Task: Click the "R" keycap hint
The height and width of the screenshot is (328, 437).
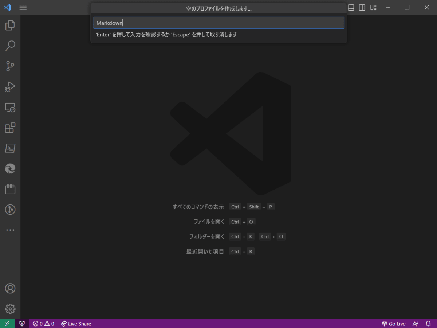Action: tap(251, 251)
